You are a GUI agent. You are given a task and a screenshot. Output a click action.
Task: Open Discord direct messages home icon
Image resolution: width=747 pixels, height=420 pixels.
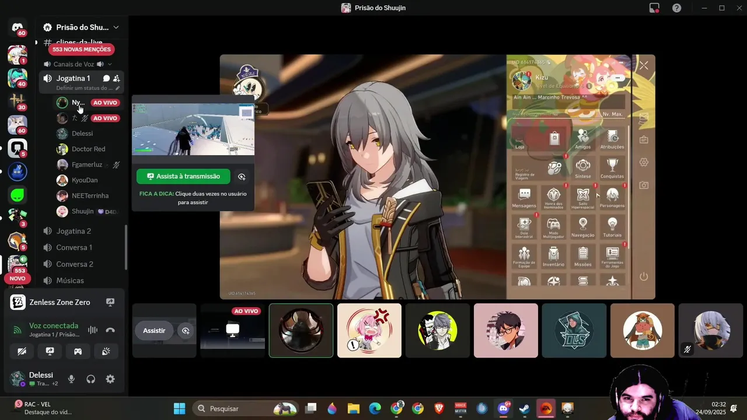tap(18, 28)
